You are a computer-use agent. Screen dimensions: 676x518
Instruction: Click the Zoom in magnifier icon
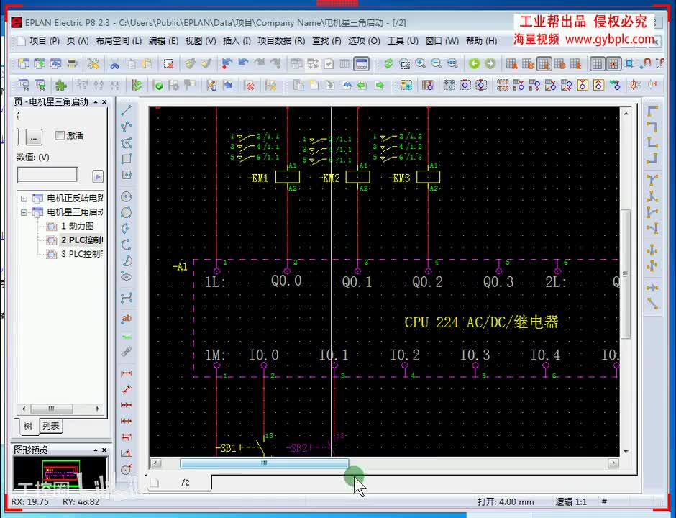click(421, 64)
